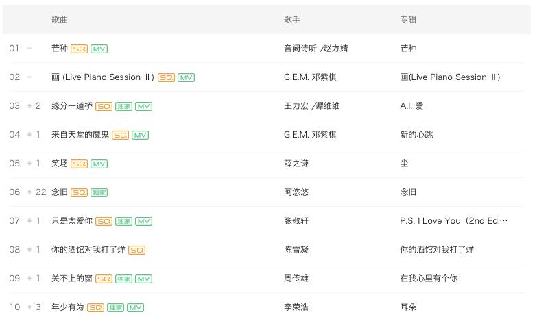
Task: Click the SQ badge of 你的酒馆对我打了烊
Action: [x=136, y=250]
